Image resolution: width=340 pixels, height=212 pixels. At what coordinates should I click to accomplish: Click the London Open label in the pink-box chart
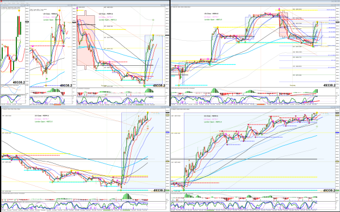108,20
